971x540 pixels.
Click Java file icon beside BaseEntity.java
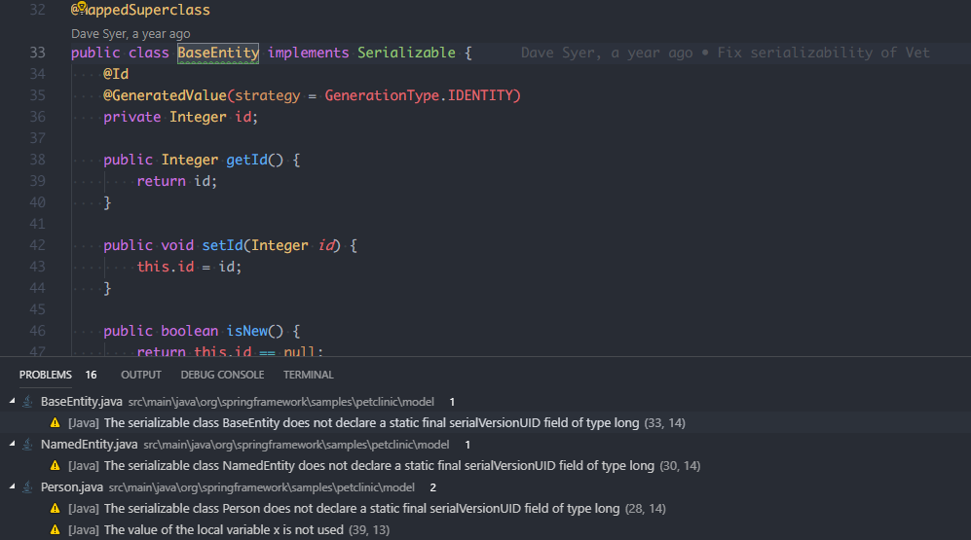tap(27, 402)
